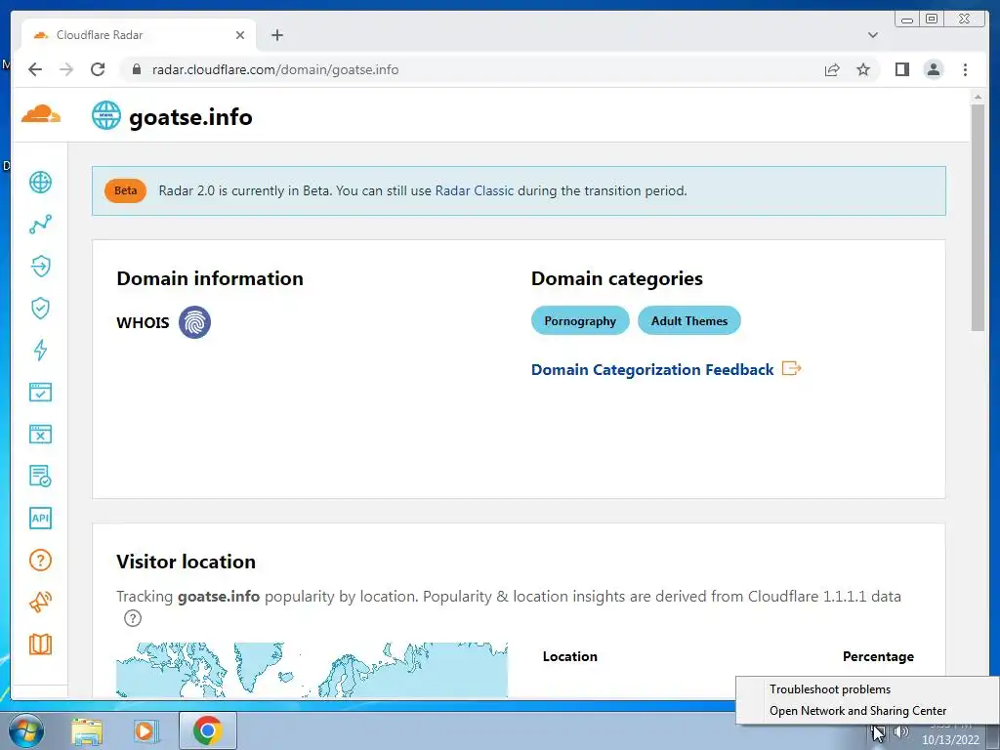The width and height of the screenshot is (1000, 750).
Task: Open the open book glossary sidebar icon
Action: point(40,645)
